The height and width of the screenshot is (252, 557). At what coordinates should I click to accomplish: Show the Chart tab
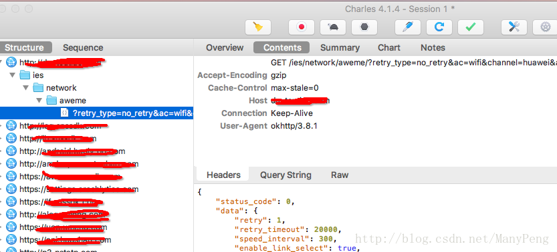[389, 47]
